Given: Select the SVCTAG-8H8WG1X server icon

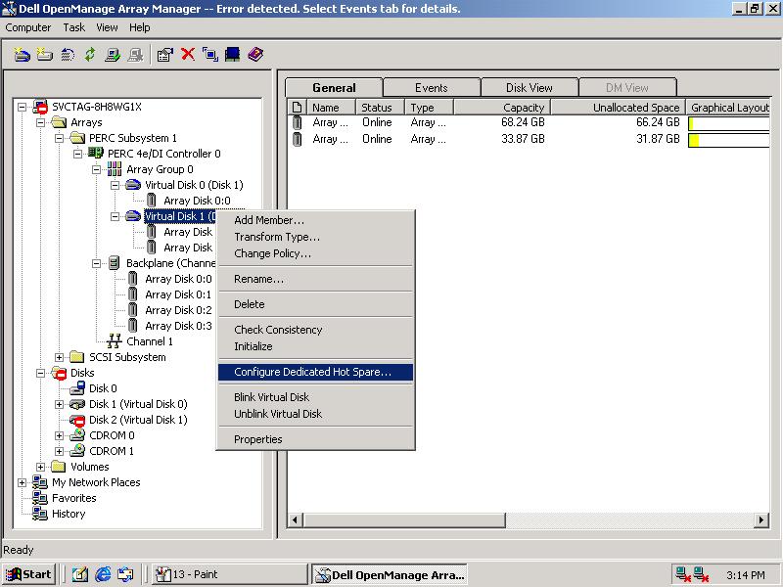Looking at the screenshot, I should pyautogui.click(x=40, y=107).
